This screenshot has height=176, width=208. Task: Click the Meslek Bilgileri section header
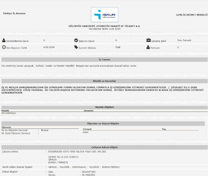click(104, 107)
